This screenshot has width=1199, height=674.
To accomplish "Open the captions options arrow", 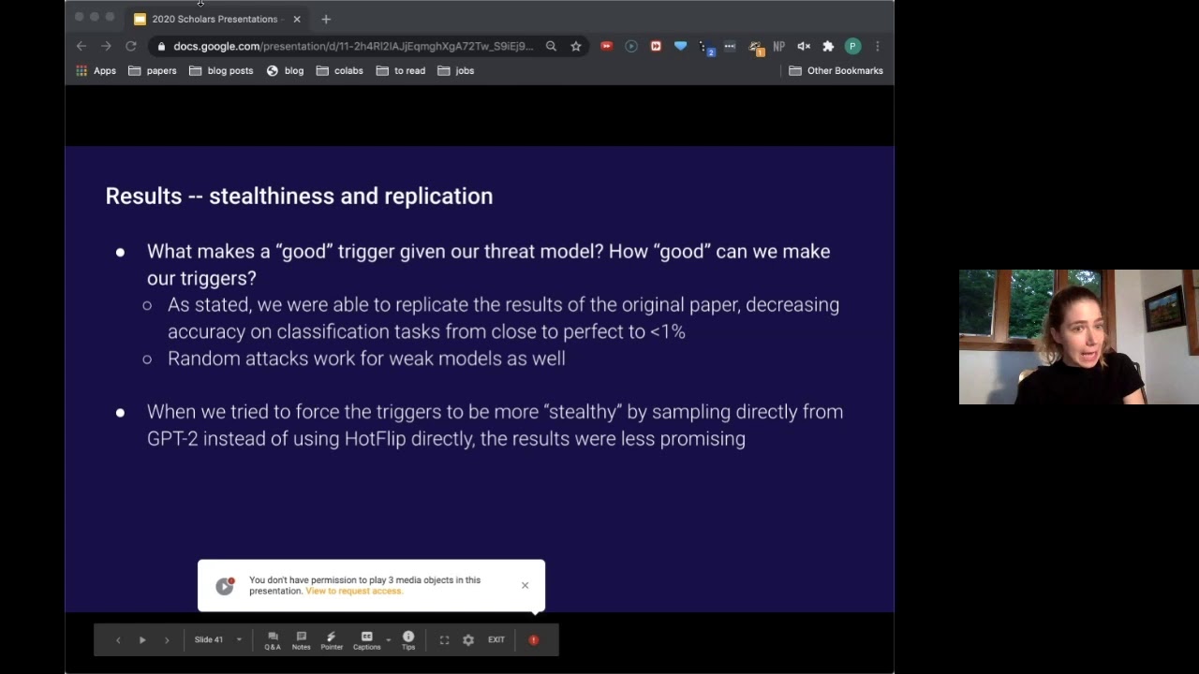I will tap(388, 639).
